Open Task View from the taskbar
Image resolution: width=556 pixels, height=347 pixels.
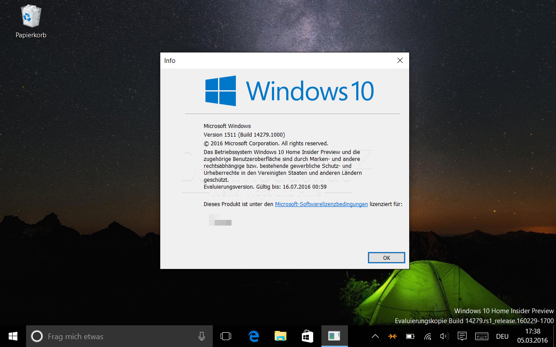point(226,336)
